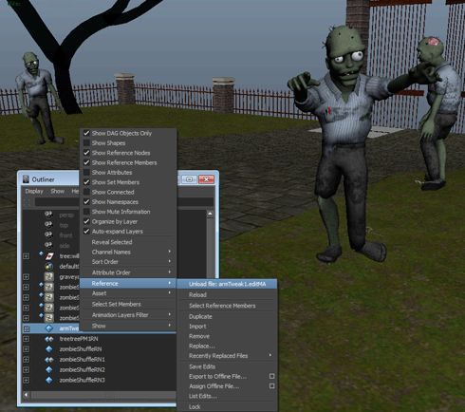Expand the treetreePM1RN node
Image resolution: width=465 pixels, height=412 pixels.
click(27, 339)
